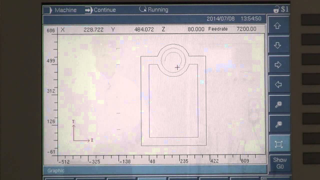Click the 609 label on the horizontal axis
This screenshot has height=180, width=320.
[x=245, y=161]
